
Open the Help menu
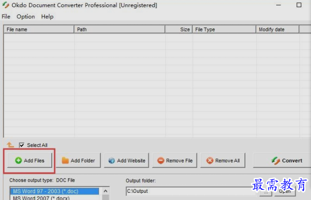[47, 17]
